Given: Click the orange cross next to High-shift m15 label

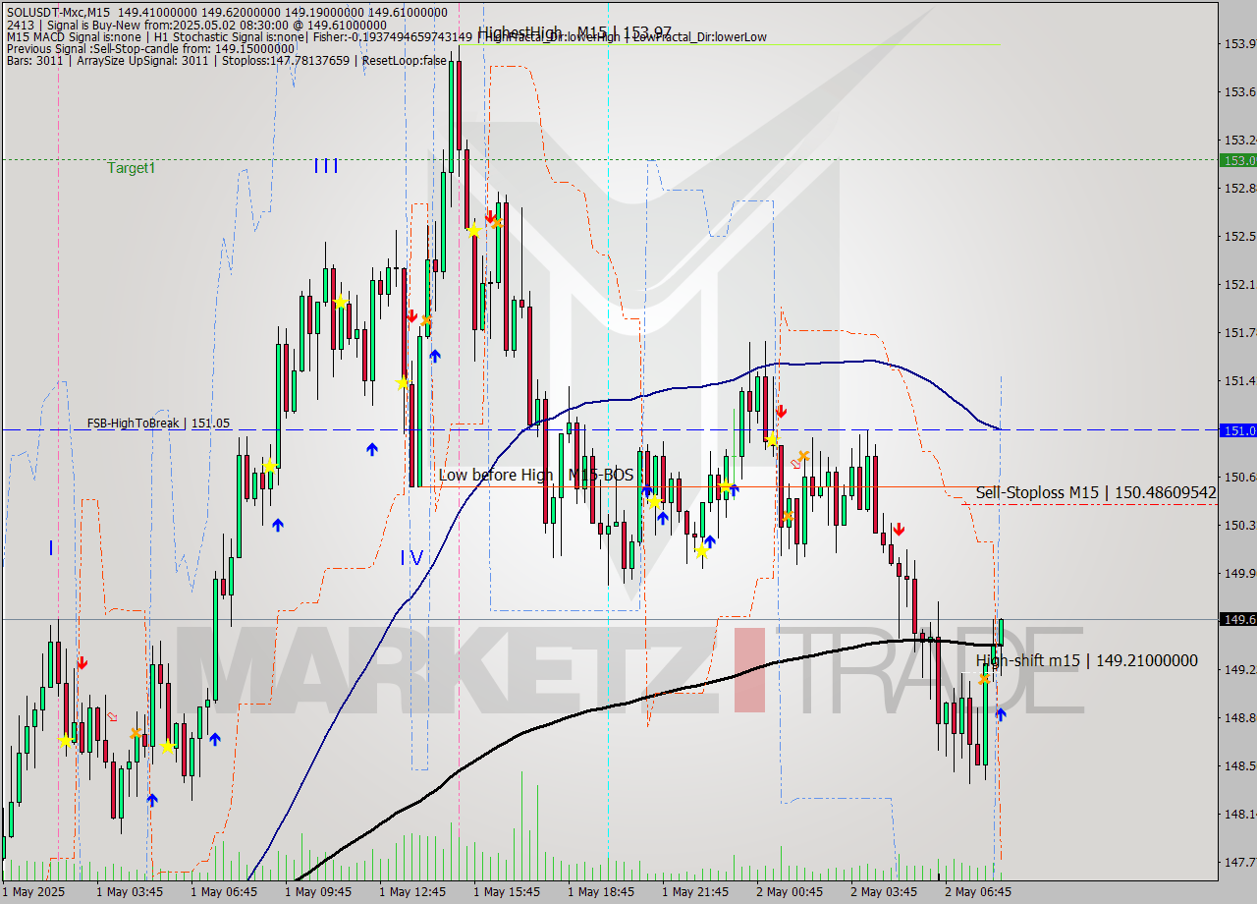Looking at the screenshot, I should point(984,679).
